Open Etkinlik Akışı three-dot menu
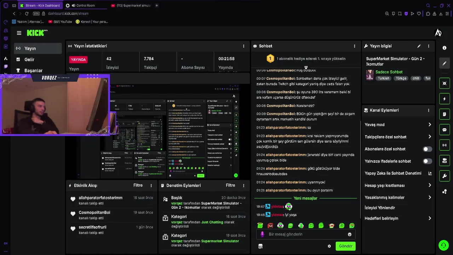The image size is (453, 255). (x=151, y=185)
